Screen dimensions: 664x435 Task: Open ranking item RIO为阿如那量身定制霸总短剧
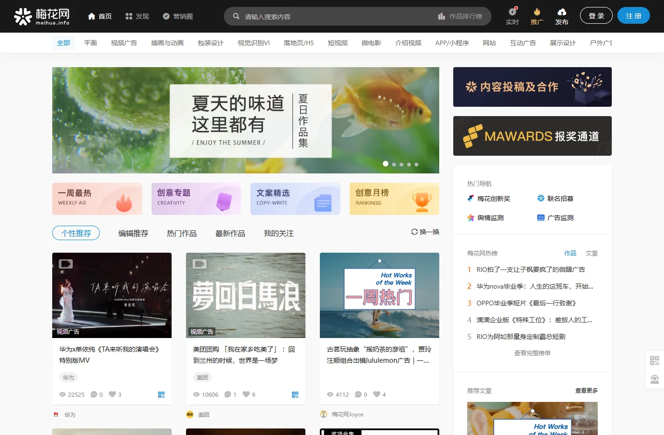(x=521, y=337)
